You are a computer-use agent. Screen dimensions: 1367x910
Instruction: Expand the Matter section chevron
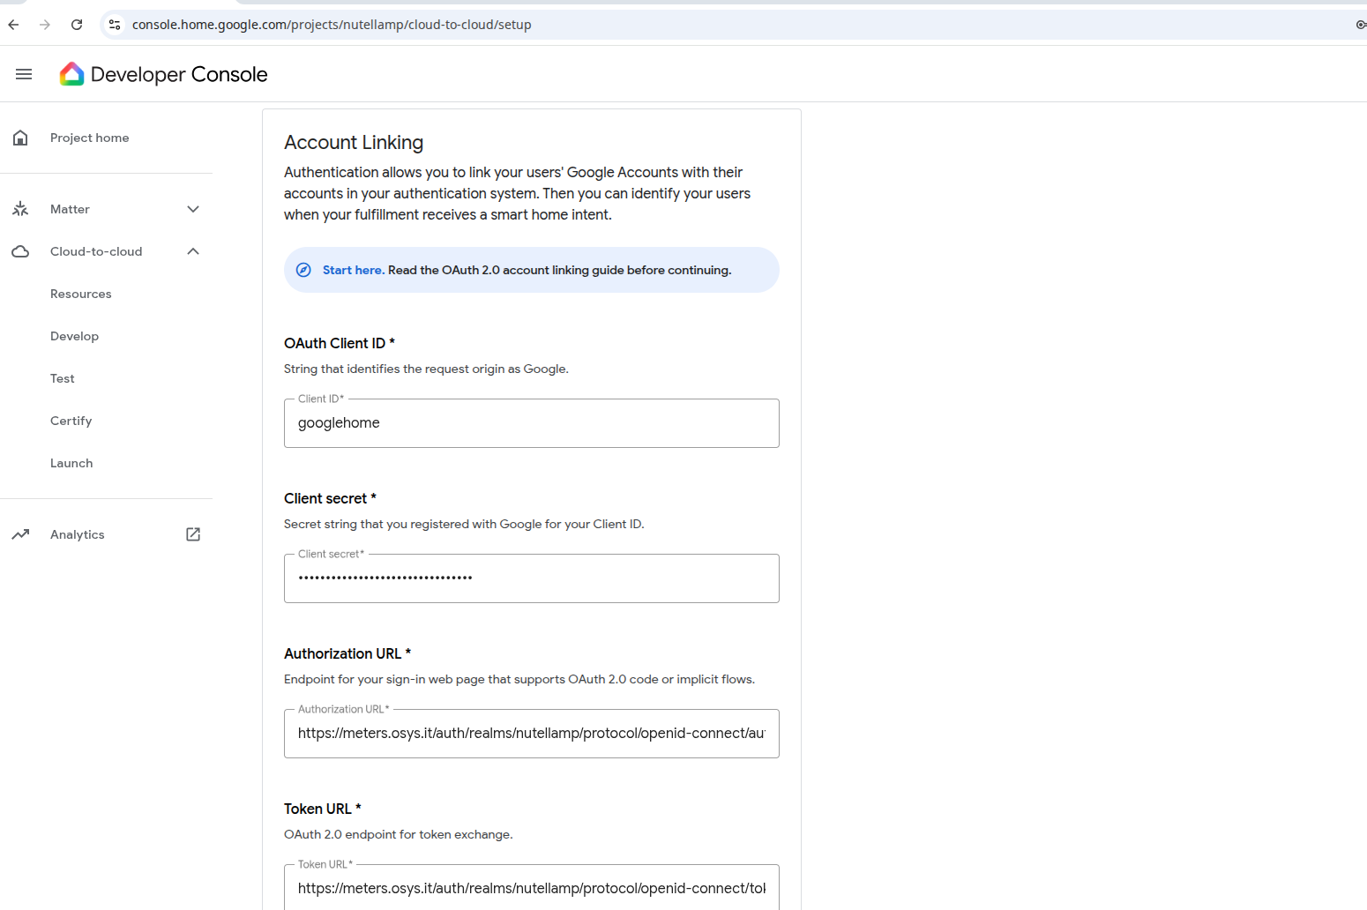[193, 209]
